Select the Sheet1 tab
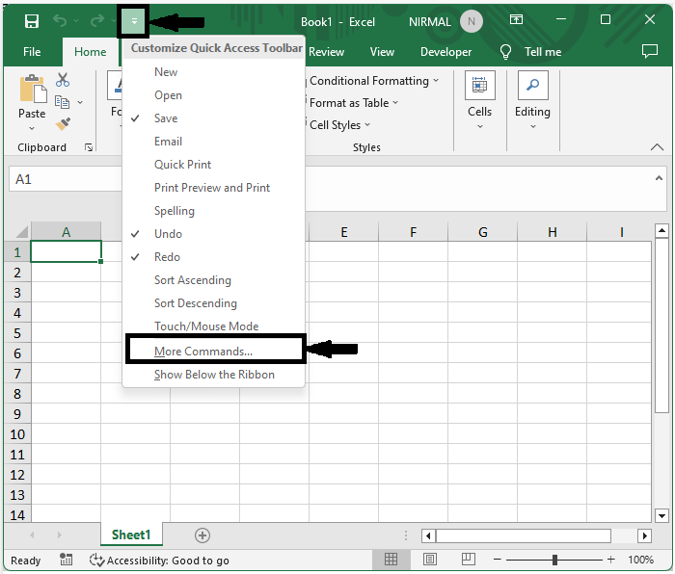Viewport: 675px width, 574px height. (131, 535)
